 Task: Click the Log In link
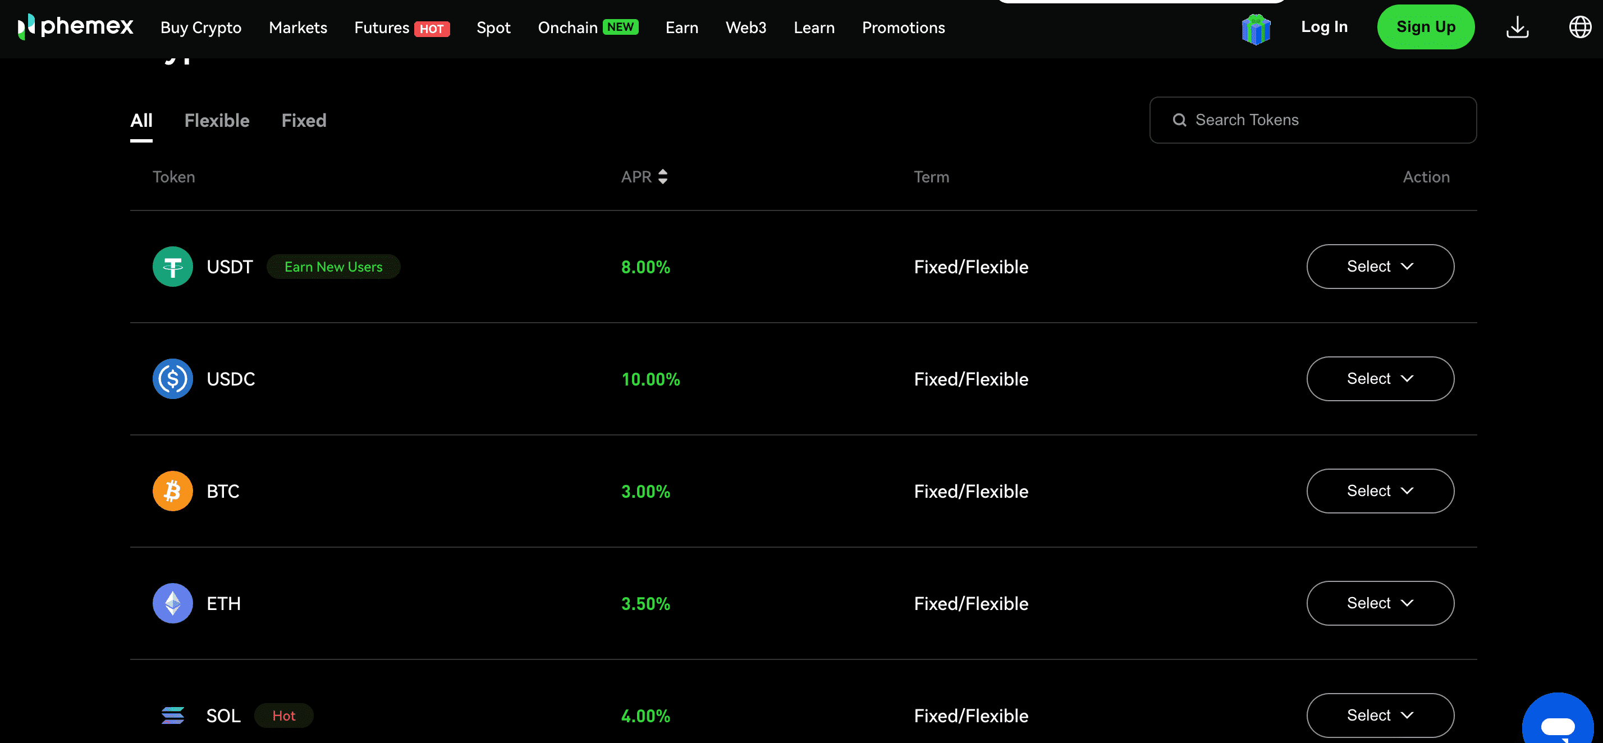[1324, 27]
